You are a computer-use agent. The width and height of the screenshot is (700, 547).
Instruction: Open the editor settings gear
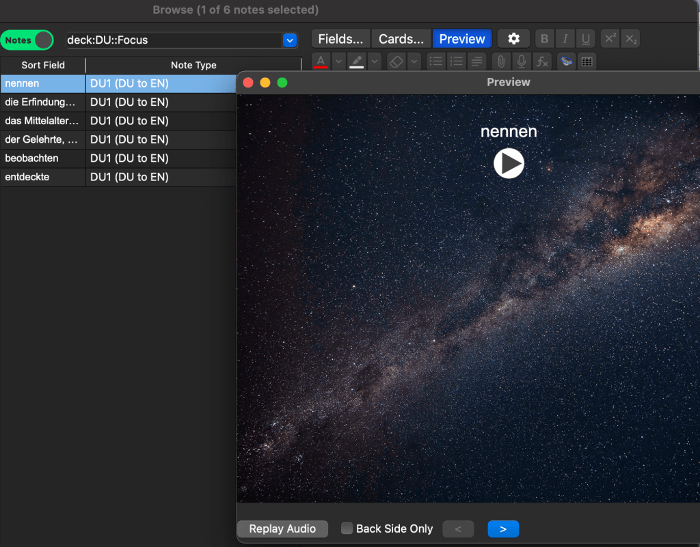coord(513,39)
